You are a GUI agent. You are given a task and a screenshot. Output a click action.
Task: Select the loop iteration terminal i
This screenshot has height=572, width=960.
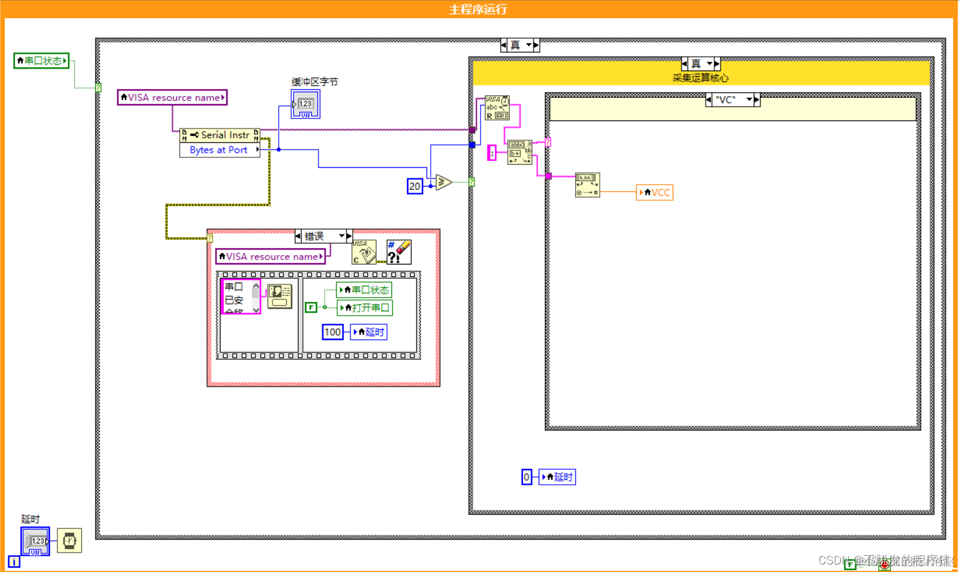click(14, 562)
